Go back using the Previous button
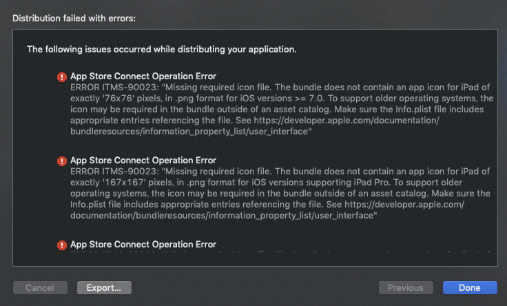Image resolution: width=507 pixels, height=306 pixels. (x=406, y=287)
